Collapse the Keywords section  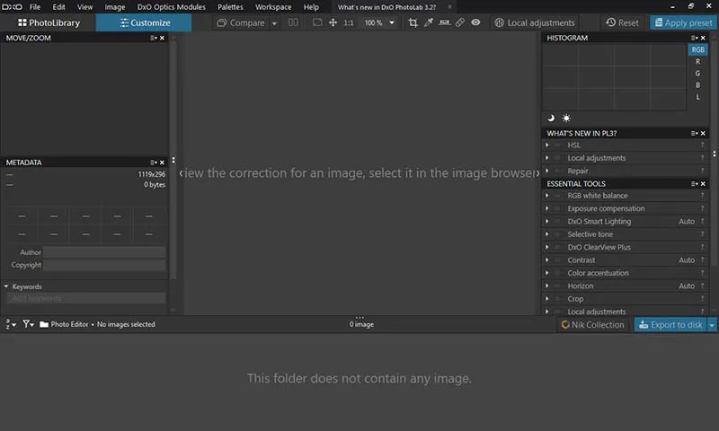[6, 286]
